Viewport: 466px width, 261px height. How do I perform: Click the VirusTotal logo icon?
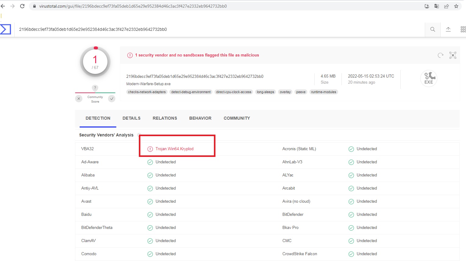[x=5, y=29]
